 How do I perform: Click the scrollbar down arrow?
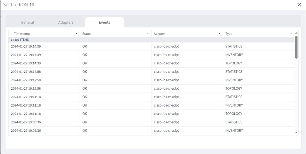[x=296, y=133]
